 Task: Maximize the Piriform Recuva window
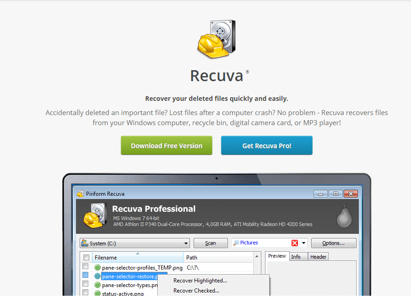pos(335,194)
